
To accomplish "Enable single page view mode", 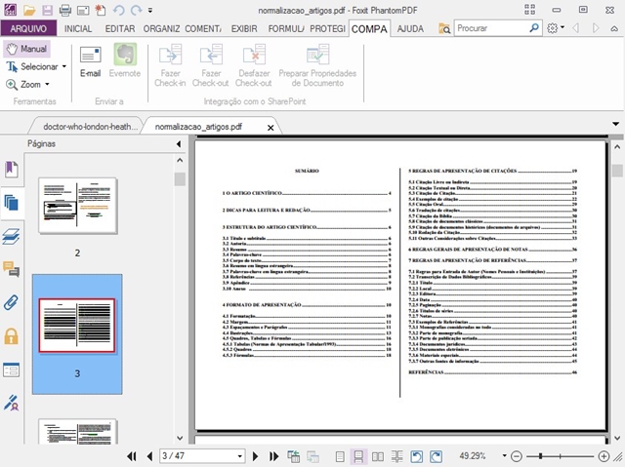I will tap(340, 456).
